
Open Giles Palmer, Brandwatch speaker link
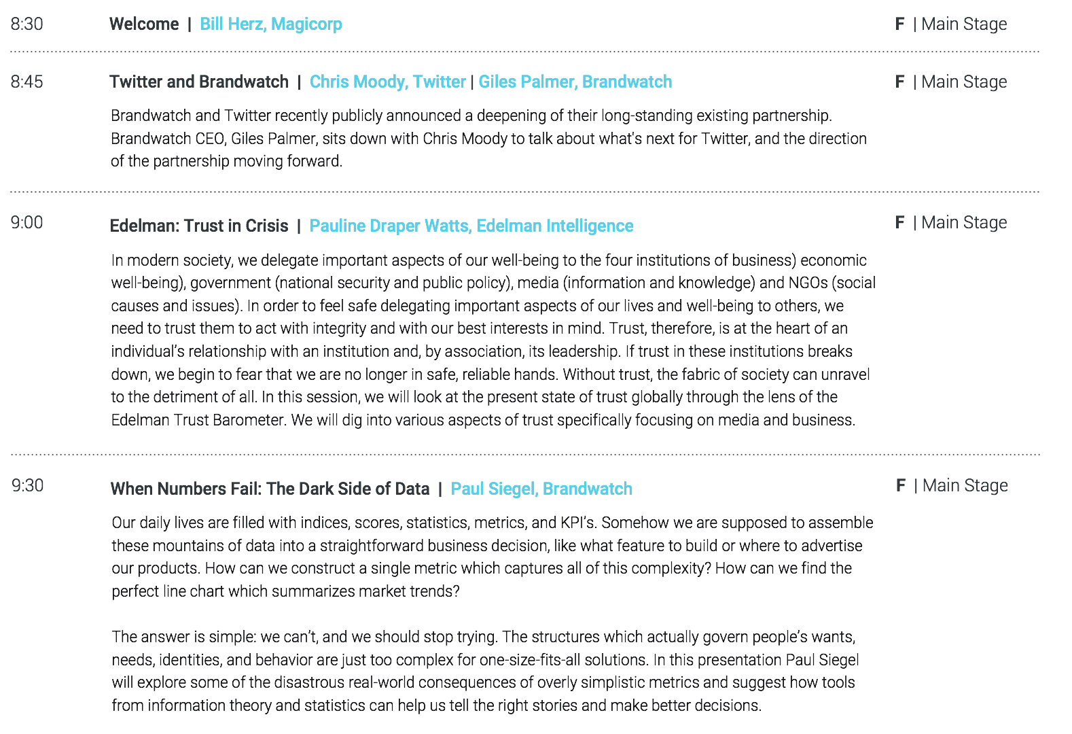[x=575, y=82]
